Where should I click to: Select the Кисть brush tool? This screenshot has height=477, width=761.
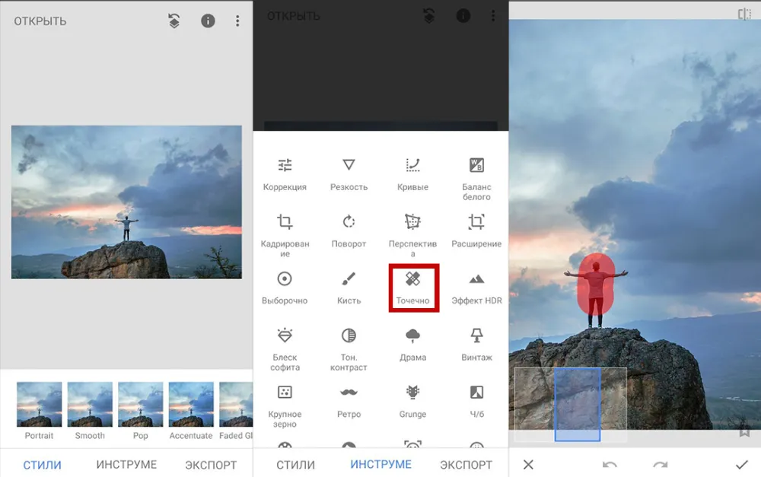(349, 288)
